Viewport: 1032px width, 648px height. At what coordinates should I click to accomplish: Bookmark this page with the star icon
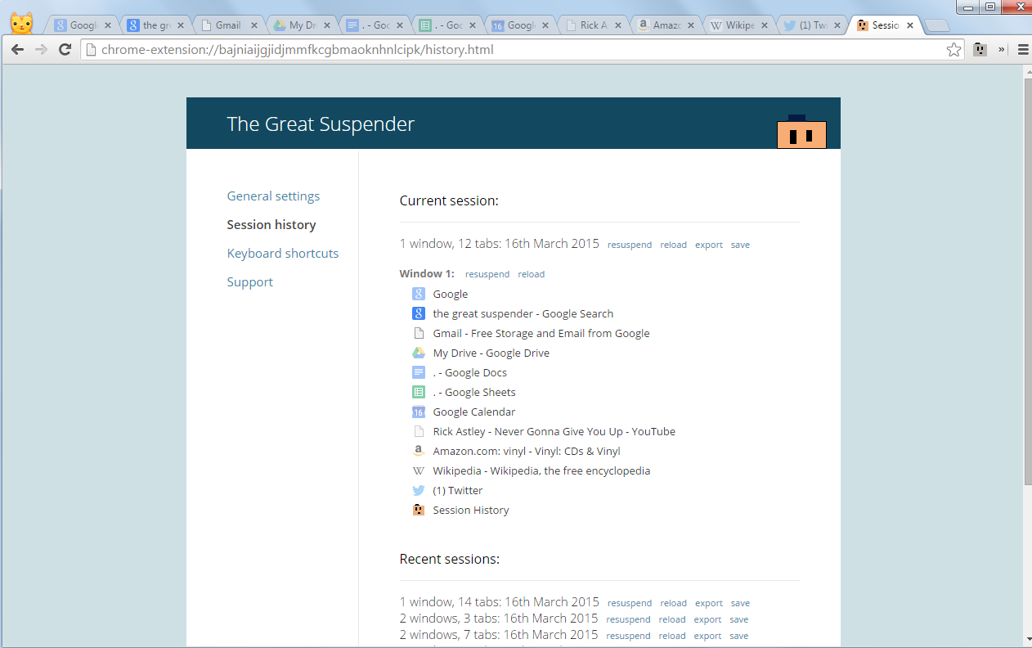[954, 50]
